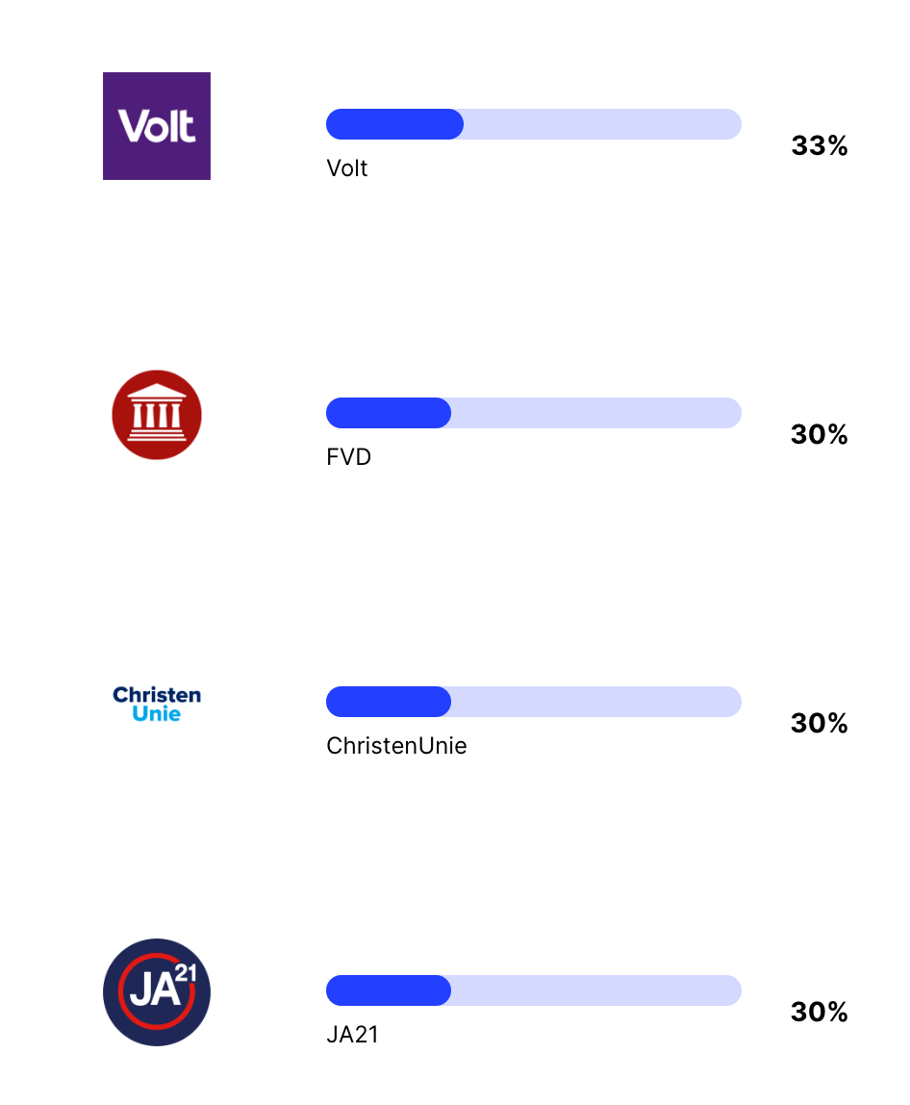Select the Volt text label under the bar

pos(347,168)
